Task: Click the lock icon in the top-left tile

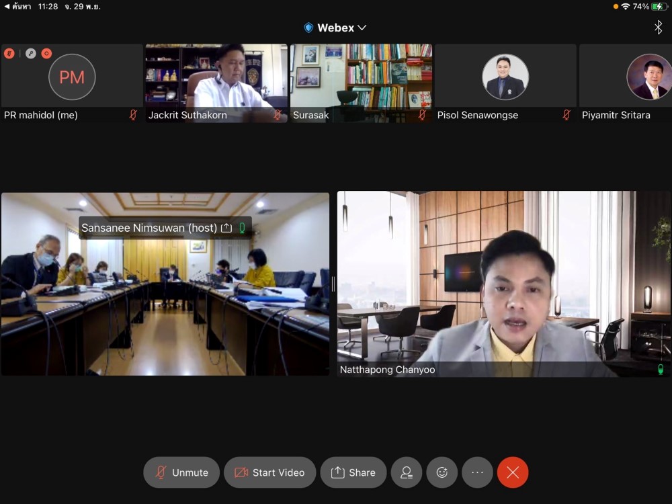Action: [30, 53]
